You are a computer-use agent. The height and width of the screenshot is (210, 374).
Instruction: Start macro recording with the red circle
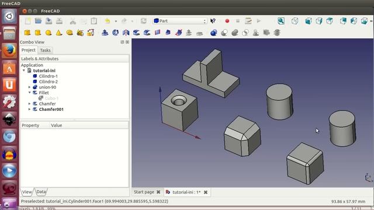227,21
